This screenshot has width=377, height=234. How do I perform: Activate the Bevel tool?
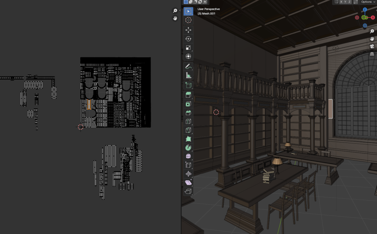pos(188,112)
